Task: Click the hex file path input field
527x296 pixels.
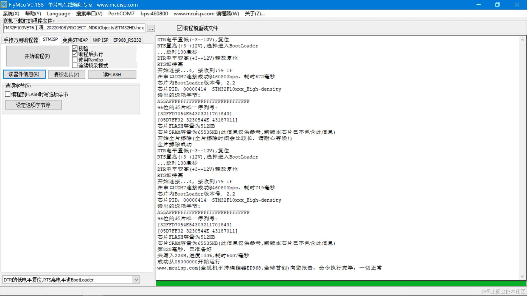Action: pos(74,28)
